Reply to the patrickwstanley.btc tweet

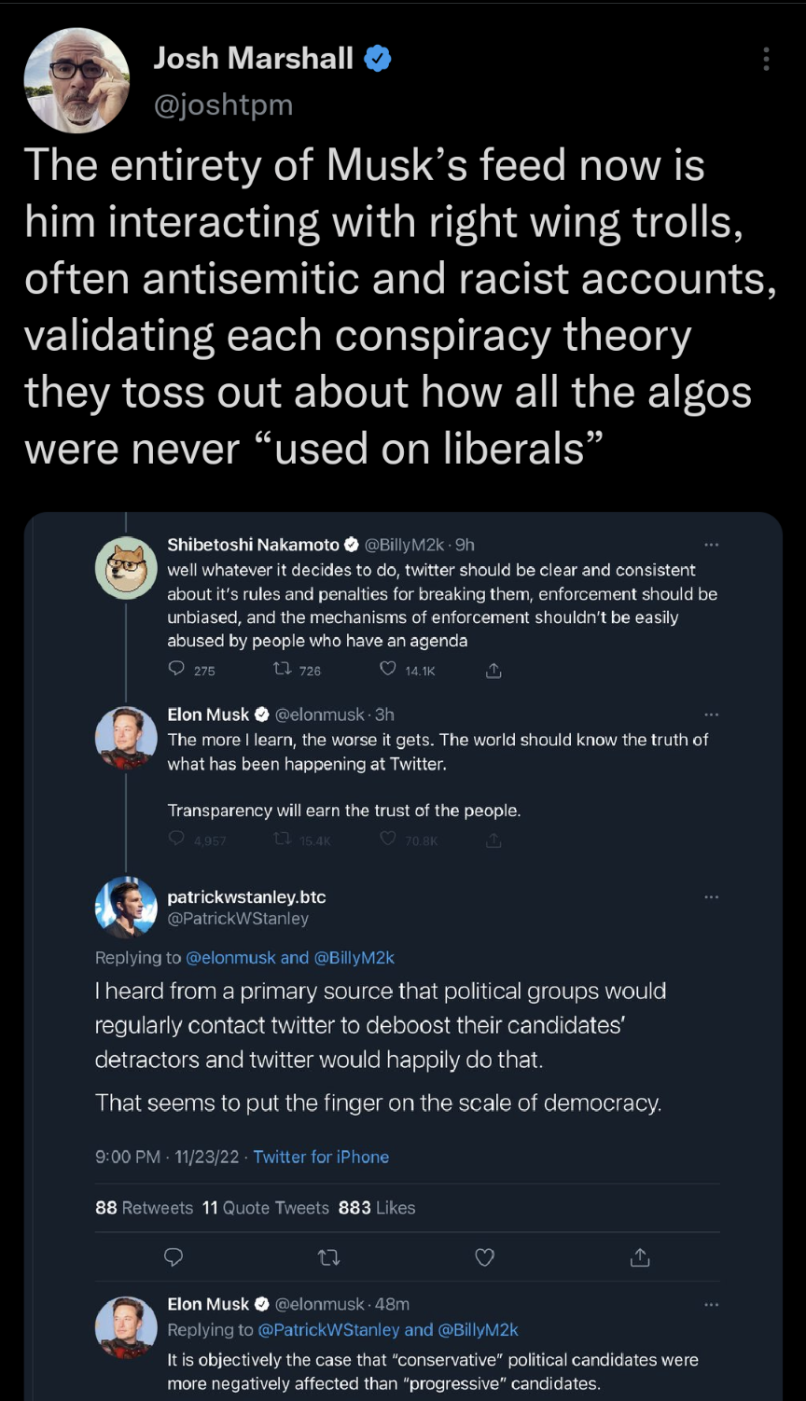click(x=174, y=1257)
